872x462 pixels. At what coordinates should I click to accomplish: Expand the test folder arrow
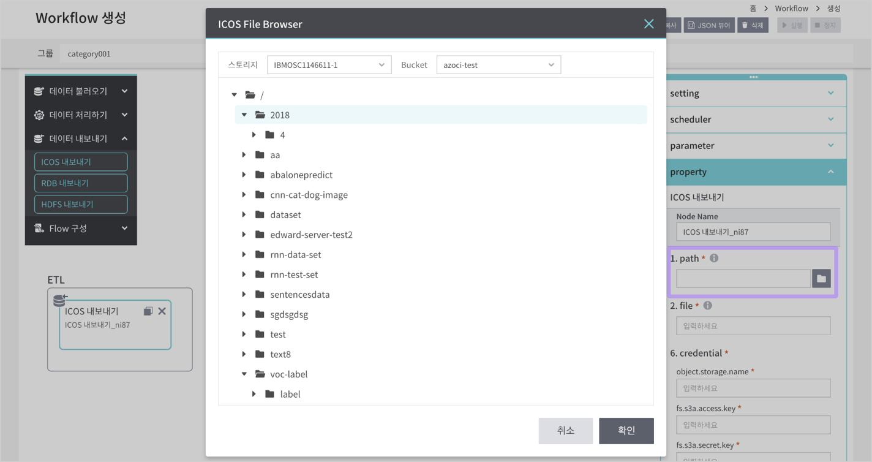point(244,334)
